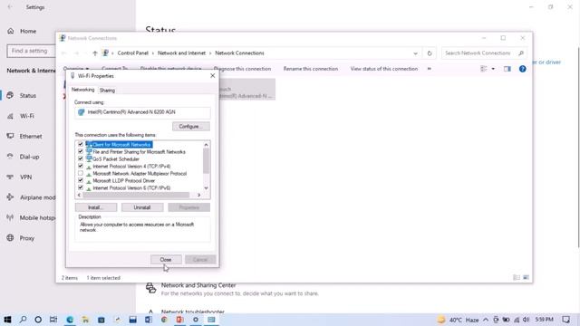Click the Up arrow in Network Connections
This screenshot has width=580, height=326.
[95, 53]
